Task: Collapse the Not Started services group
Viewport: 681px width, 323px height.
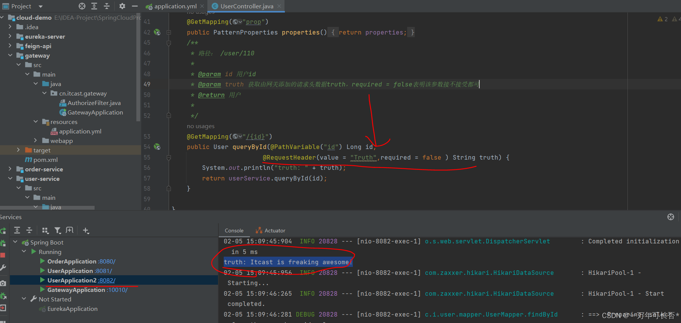Action: [x=24, y=299]
